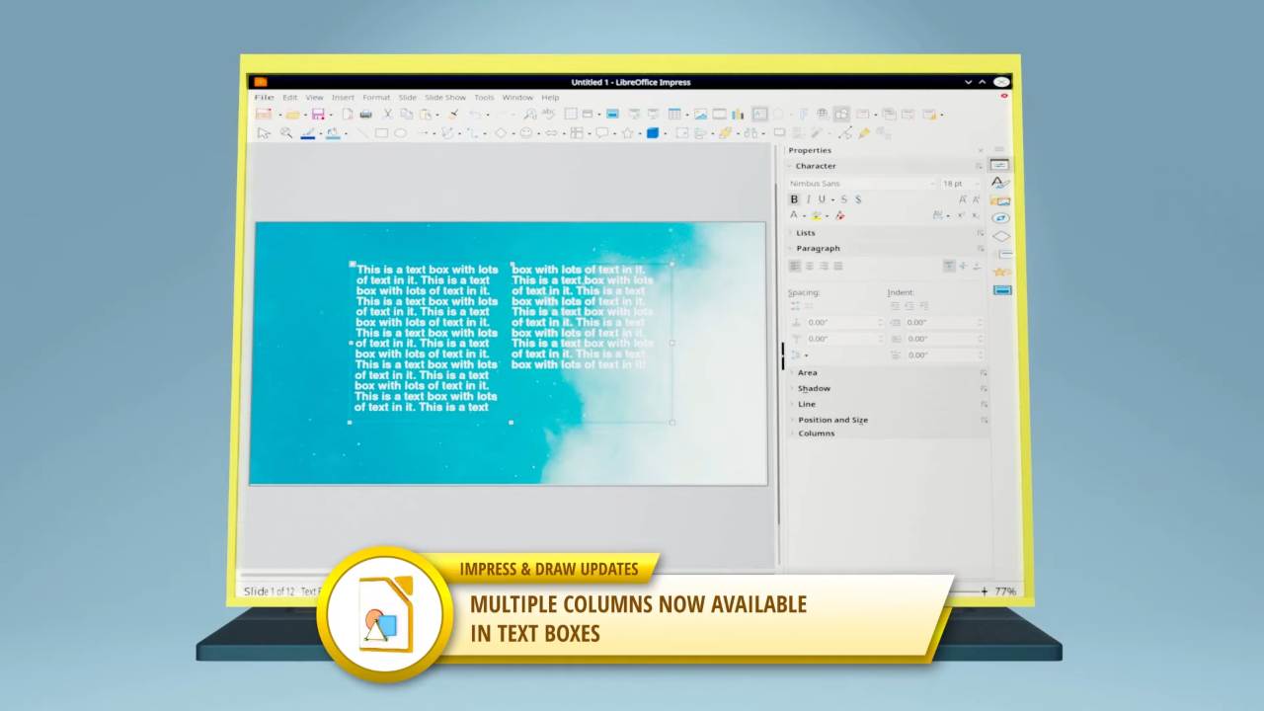Click the Find and Replace icon
This screenshot has width=1264, height=711.
[530, 114]
